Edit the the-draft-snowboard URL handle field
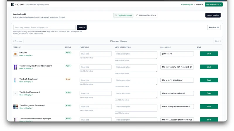 tap(177, 80)
